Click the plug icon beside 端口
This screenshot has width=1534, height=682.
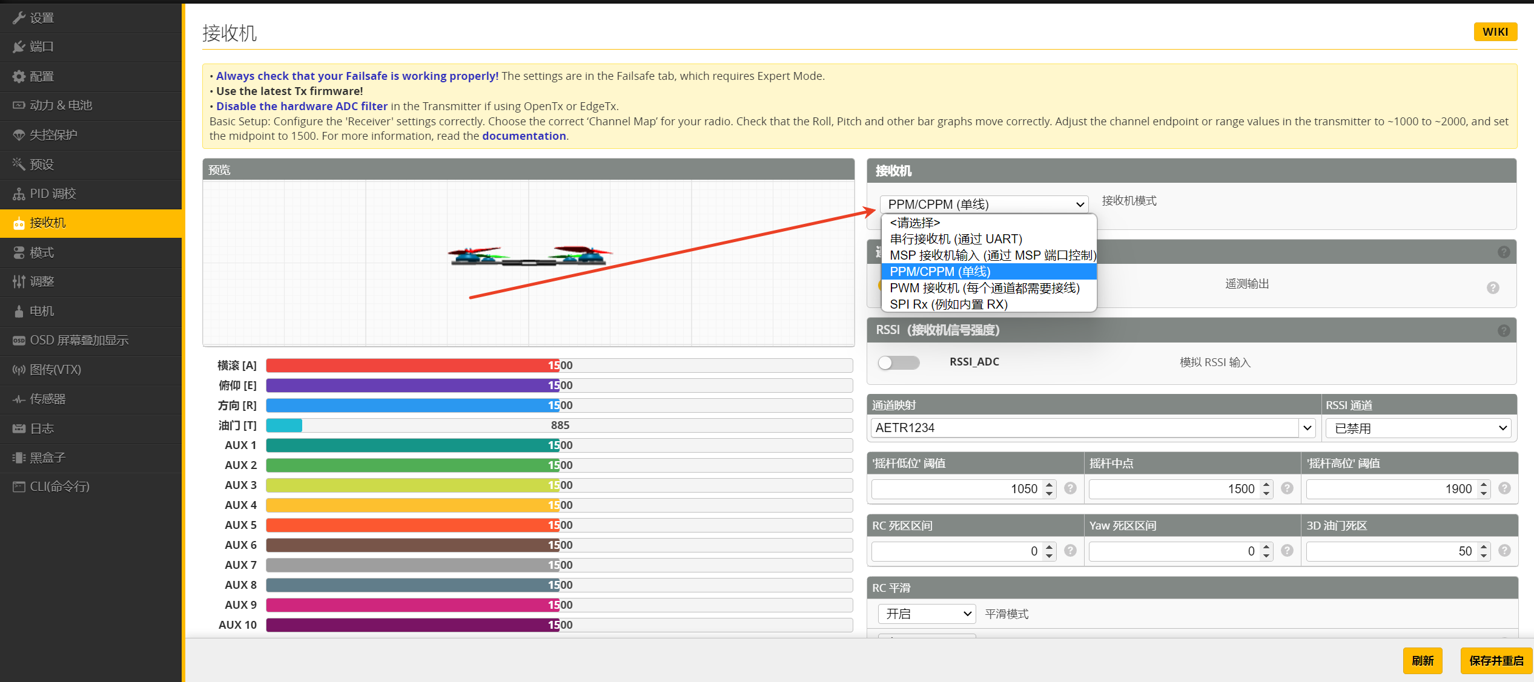point(19,47)
